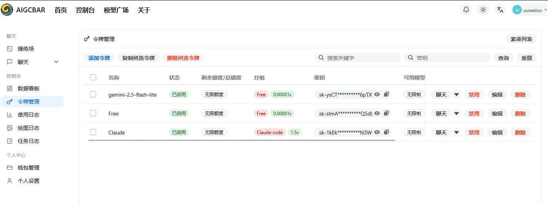Check the select-all checkbox in table header
Viewport: 548px width, 204px height.
93,77
